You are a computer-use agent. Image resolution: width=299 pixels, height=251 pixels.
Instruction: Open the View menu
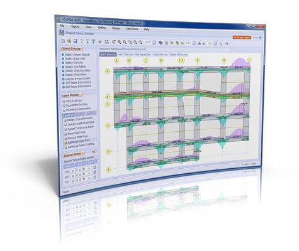pyautogui.click(x=89, y=27)
